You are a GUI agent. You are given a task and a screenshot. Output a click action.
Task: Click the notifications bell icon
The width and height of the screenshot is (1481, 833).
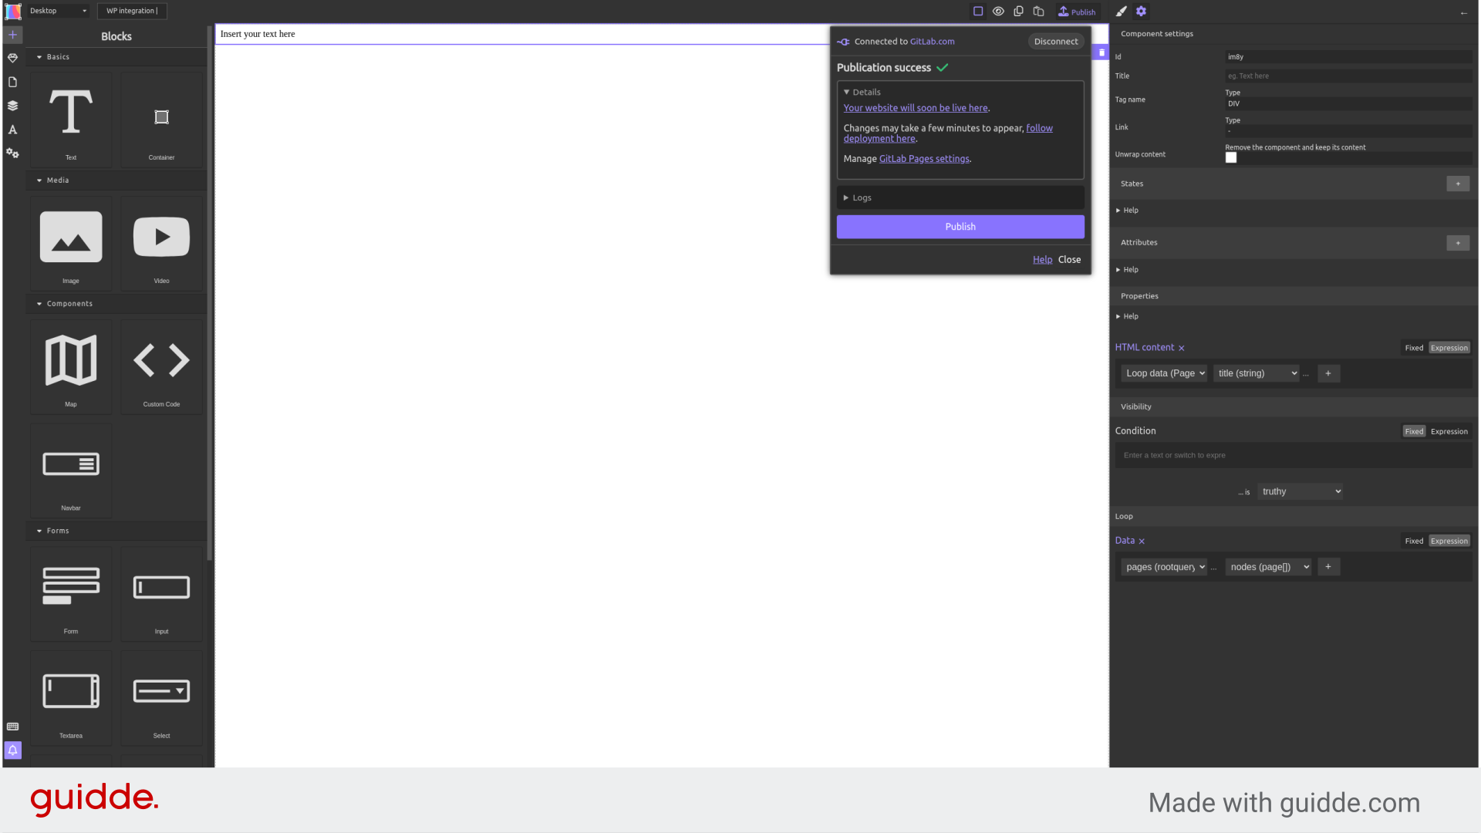coord(12,750)
